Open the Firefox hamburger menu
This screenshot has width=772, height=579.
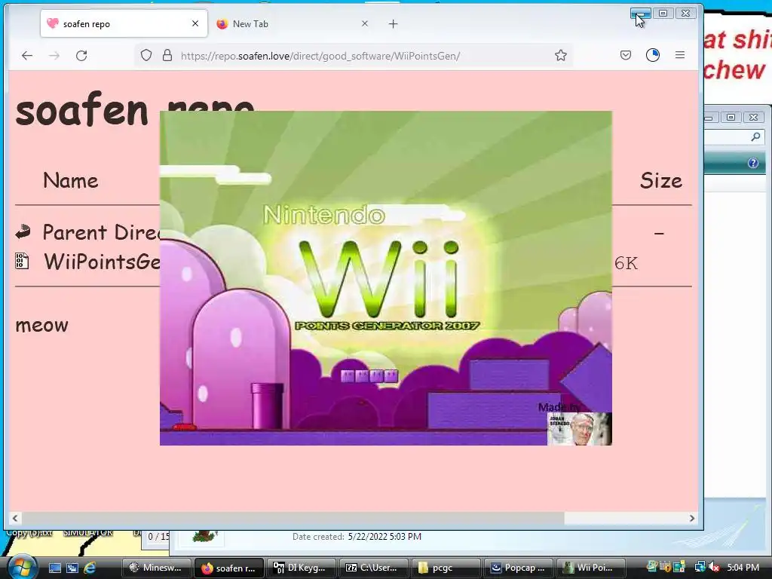coord(680,55)
